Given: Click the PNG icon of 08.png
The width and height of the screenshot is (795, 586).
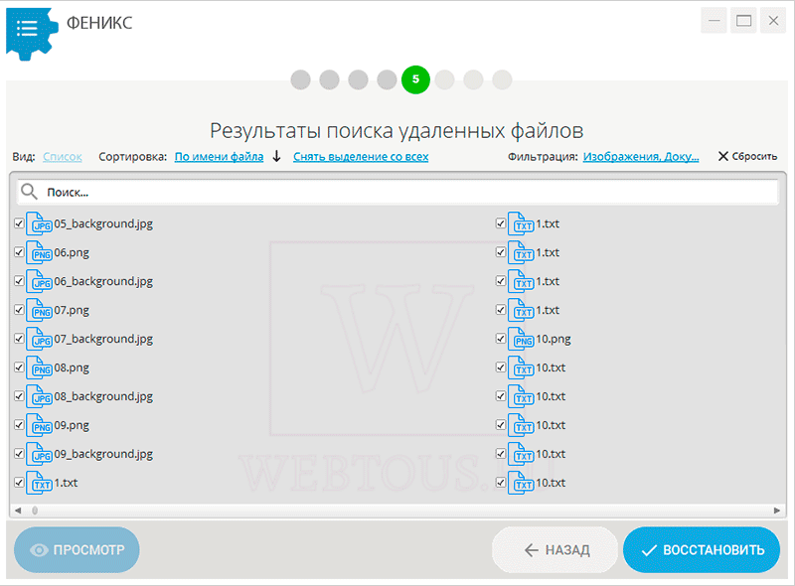Looking at the screenshot, I should [39, 367].
